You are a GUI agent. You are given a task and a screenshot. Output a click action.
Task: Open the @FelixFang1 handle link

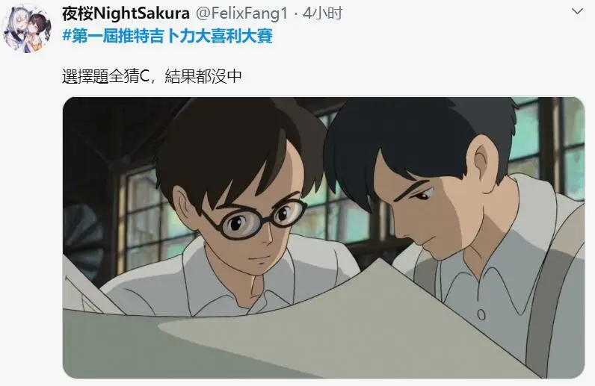click(241, 13)
